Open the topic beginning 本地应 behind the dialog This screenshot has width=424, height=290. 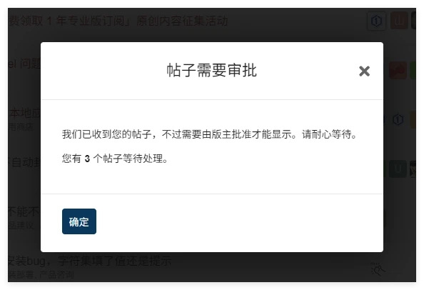pos(24,114)
